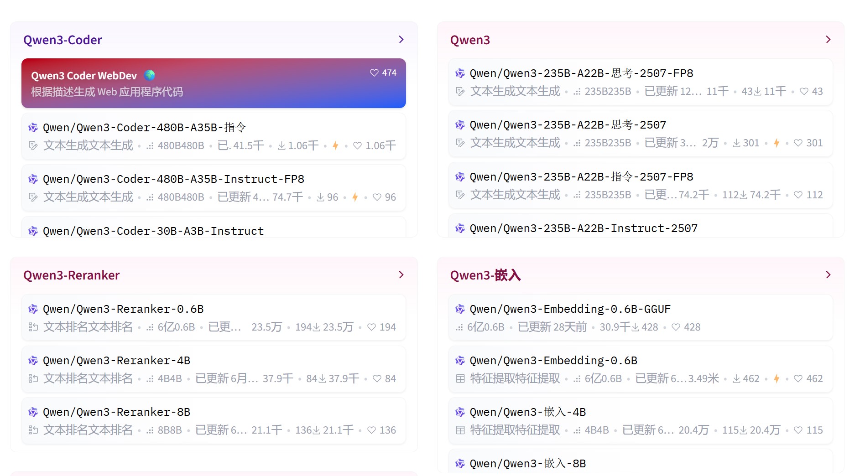The height and width of the screenshot is (476, 860).
Task: Open Qwen/Qwen3-嵌入-4B model
Action: click(x=528, y=412)
